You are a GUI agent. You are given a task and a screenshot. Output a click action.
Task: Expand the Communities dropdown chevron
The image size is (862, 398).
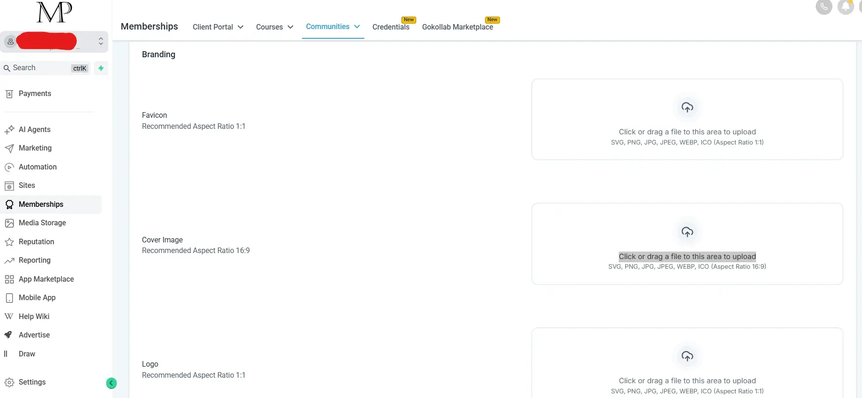click(357, 27)
